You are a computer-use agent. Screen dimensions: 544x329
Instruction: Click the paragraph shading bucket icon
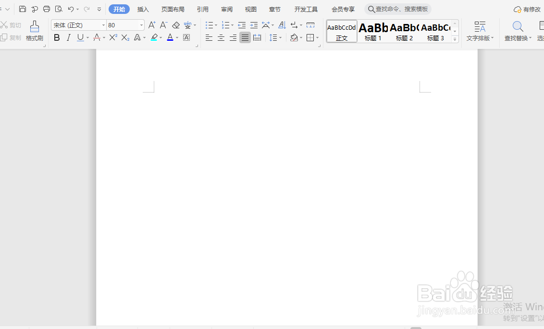pyautogui.click(x=294, y=37)
